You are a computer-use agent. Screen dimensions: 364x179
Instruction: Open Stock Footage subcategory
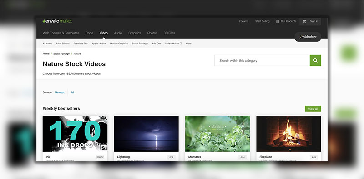click(x=140, y=44)
